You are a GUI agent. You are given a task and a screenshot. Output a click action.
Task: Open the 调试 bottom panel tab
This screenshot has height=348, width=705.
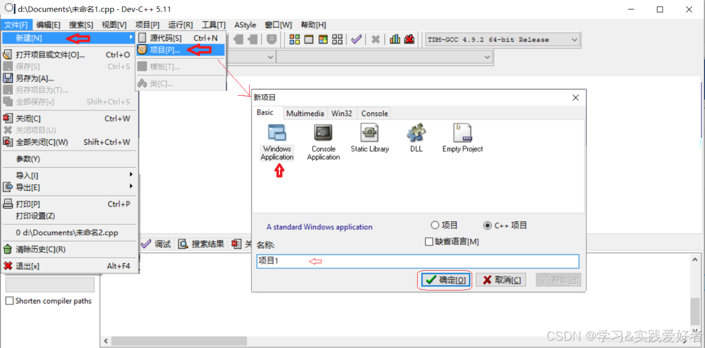[157, 244]
